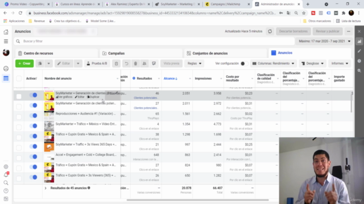Open the date range Máximo dropdown

coord(324,41)
